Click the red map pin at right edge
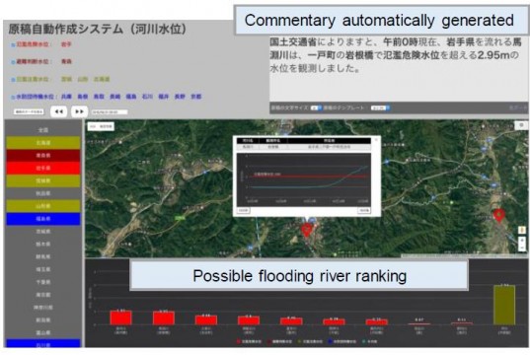The width and height of the screenshot is (530, 355). tap(499, 216)
